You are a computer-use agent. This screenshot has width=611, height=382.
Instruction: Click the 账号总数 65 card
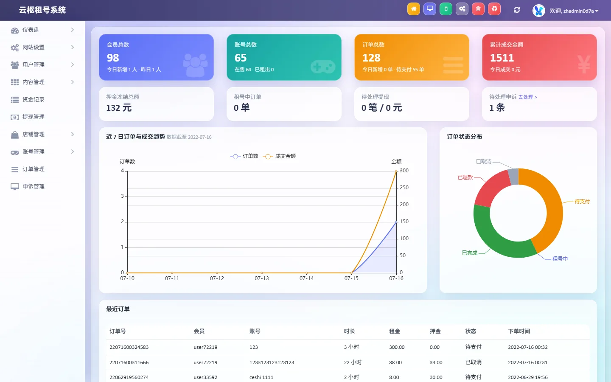pos(284,57)
